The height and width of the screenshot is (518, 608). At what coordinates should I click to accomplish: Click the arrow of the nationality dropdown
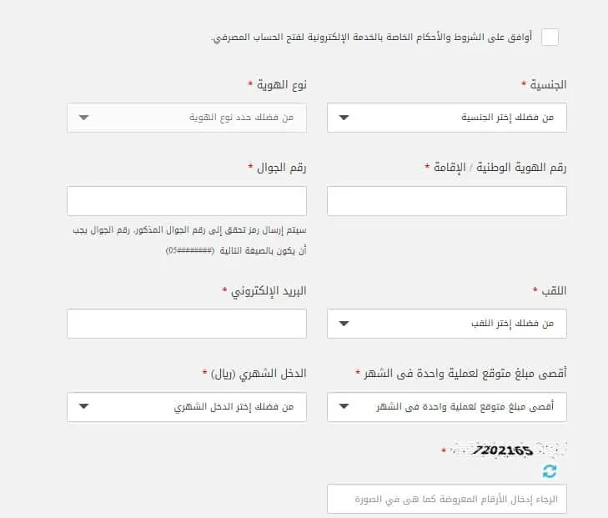click(344, 118)
